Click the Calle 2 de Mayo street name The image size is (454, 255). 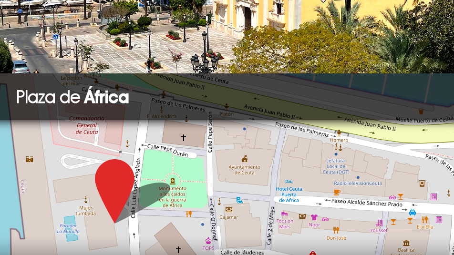[270, 226]
